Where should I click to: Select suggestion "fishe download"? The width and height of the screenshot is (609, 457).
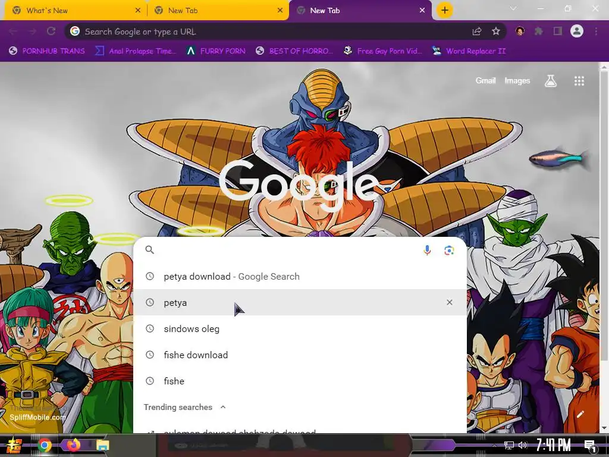click(x=300, y=355)
